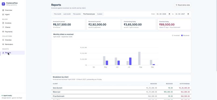Click the Received in period card
The width and height of the screenshot is (217, 100).
tap(103, 24)
